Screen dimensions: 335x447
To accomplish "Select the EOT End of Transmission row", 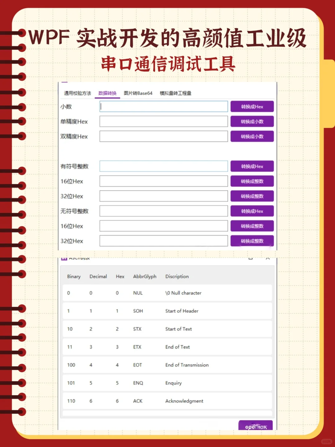I will point(167,365).
